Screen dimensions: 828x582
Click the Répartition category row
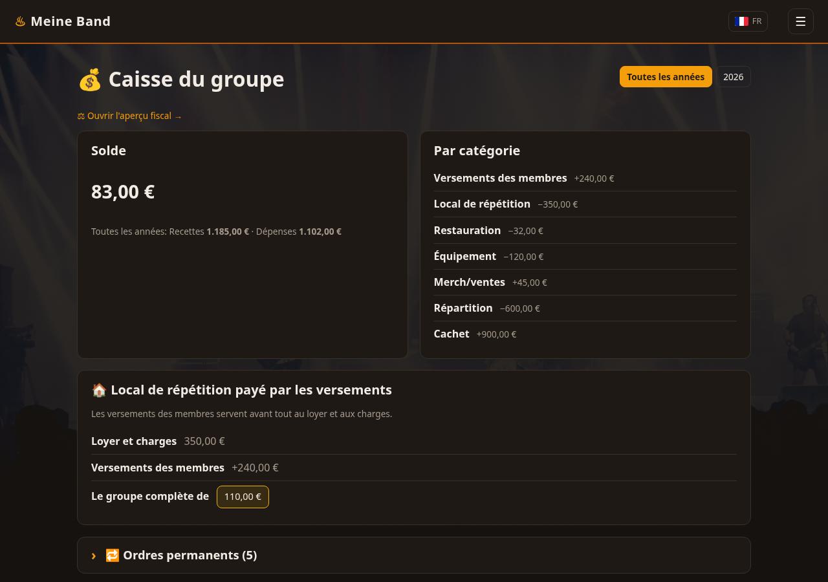click(x=585, y=308)
